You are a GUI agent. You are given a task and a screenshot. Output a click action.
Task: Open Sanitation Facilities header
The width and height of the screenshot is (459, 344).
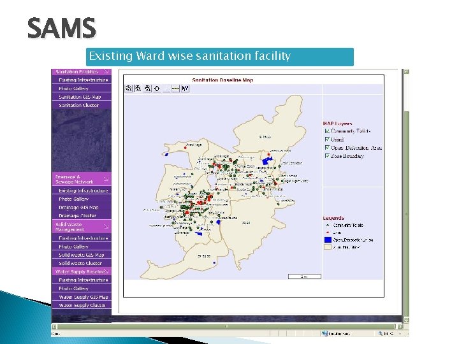pos(82,72)
